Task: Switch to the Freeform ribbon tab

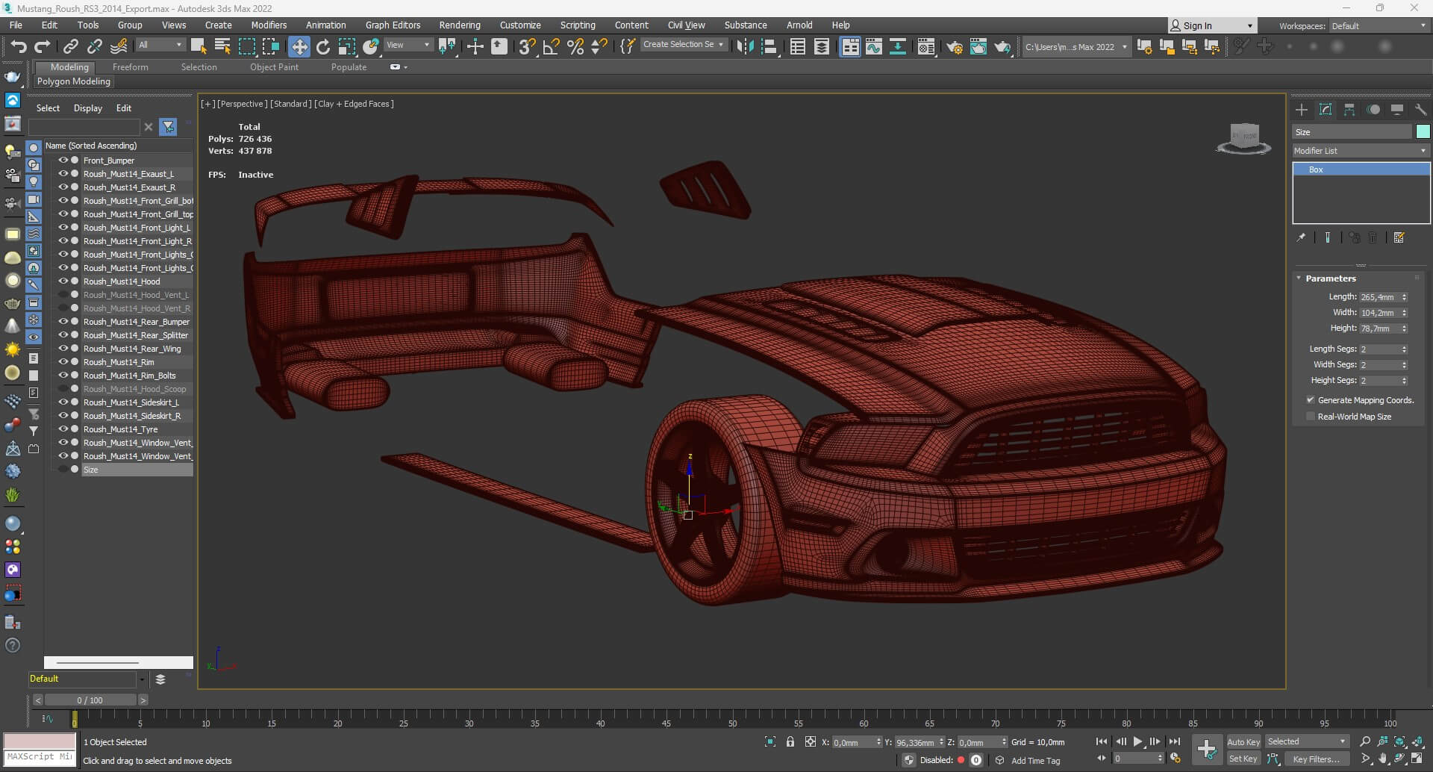Action: click(131, 67)
